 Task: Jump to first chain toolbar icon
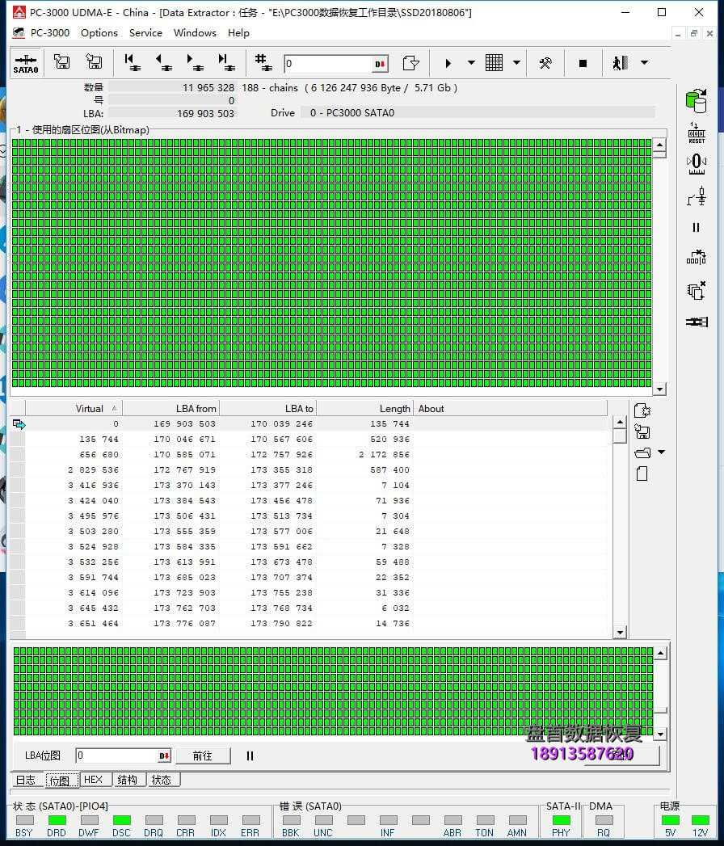tap(131, 63)
